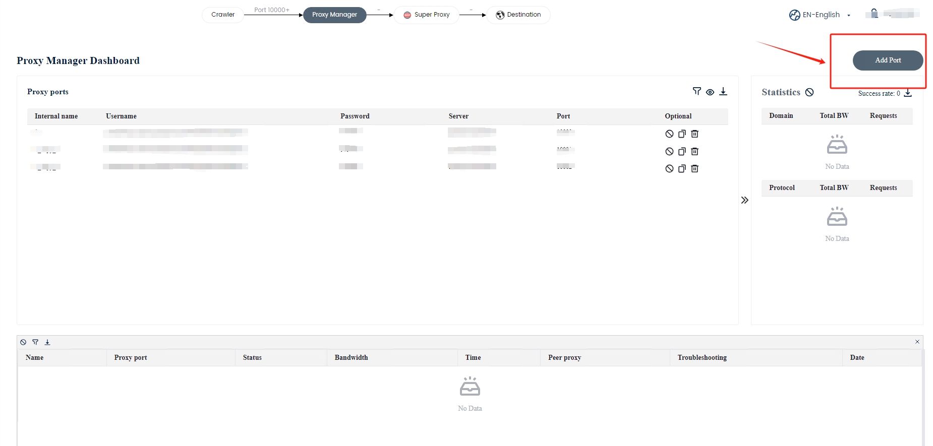Image resolution: width=933 pixels, height=446 pixels.
Task: Click the Add Port button
Action: (887, 60)
